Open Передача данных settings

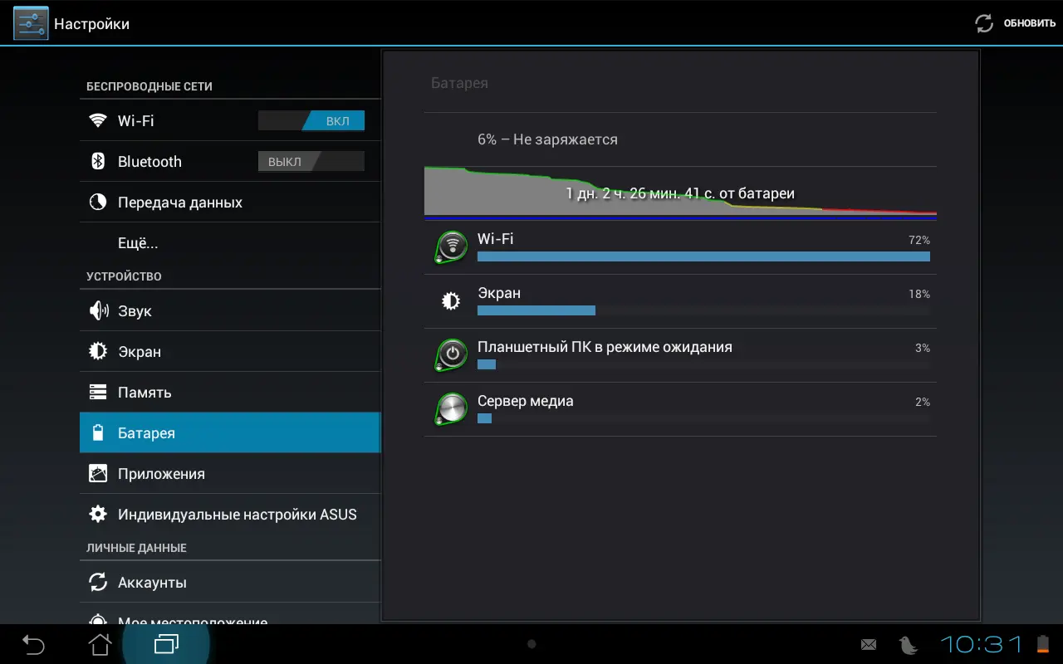pyautogui.click(x=230, y=202)
